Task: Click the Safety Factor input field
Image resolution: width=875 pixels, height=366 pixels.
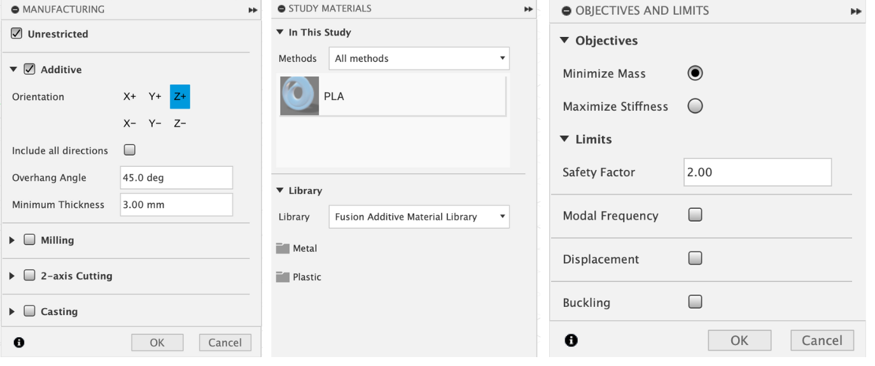Action: click(757, 172)
